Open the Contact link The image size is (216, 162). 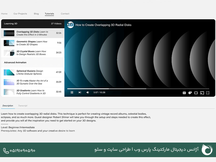click(65, 14)
